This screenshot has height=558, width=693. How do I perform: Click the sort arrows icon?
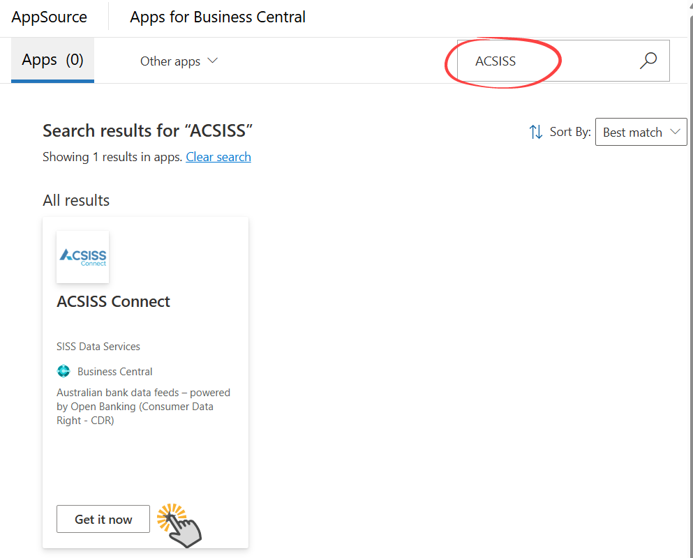tap(536, 132)
